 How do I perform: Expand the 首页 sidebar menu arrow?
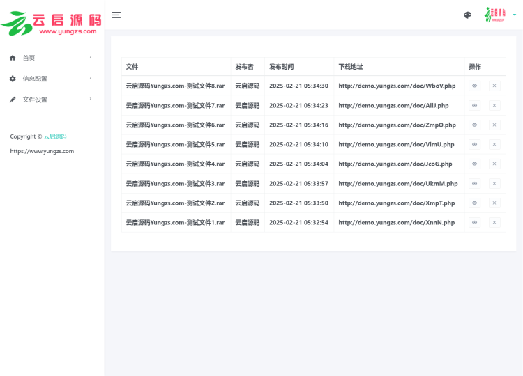coord(91,57)
